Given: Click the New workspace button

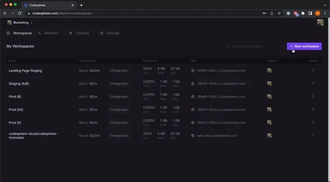Looking at the screenshot, I should (304, 46).
